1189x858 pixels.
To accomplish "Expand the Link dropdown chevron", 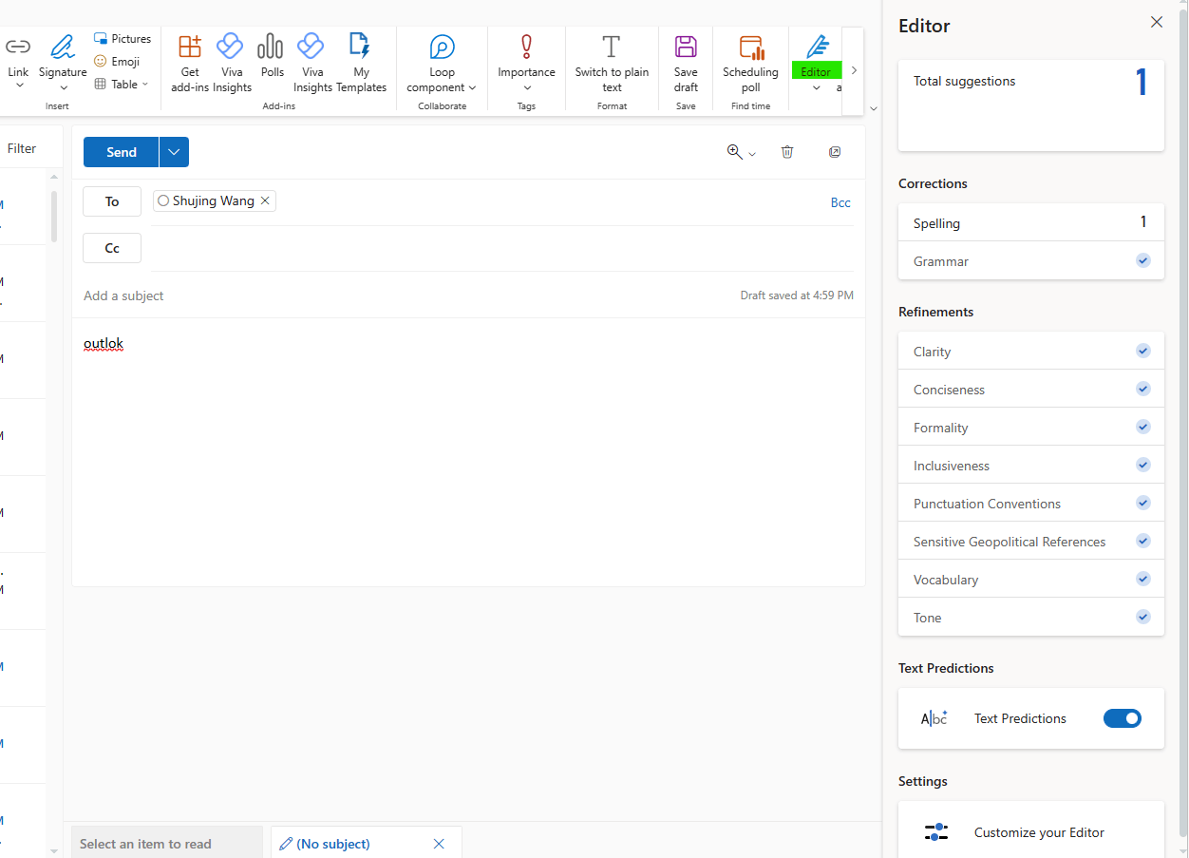I will (x=19, y=86).
